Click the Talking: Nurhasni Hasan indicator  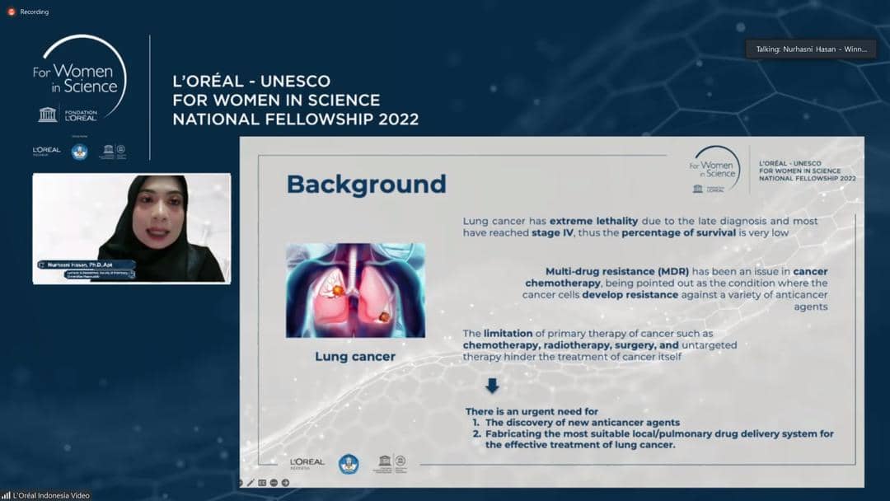click(x=811, y=49)
